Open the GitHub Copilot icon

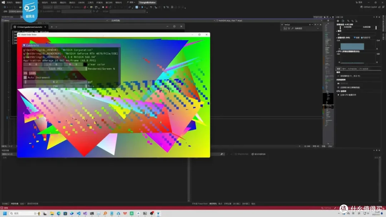click(x=362, y=7)
